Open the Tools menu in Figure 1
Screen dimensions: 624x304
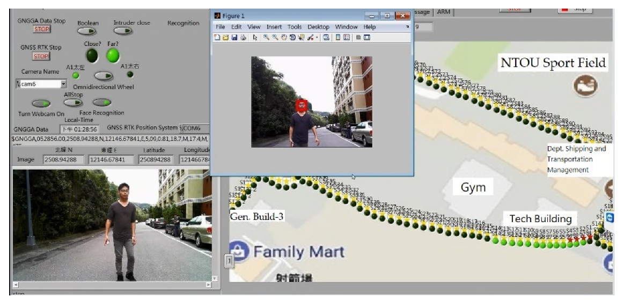[x=294, y=27]
